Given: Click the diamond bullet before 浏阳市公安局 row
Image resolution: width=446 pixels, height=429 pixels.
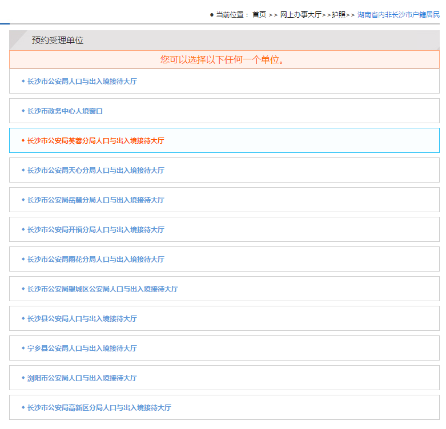Looking at the screenshot, I should pyautogui.click(x=23, y=378).
